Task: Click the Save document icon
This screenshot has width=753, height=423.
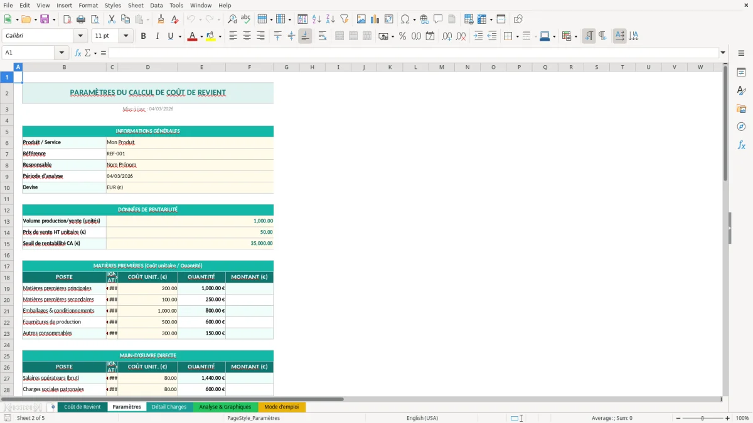Action: (45, 19)
